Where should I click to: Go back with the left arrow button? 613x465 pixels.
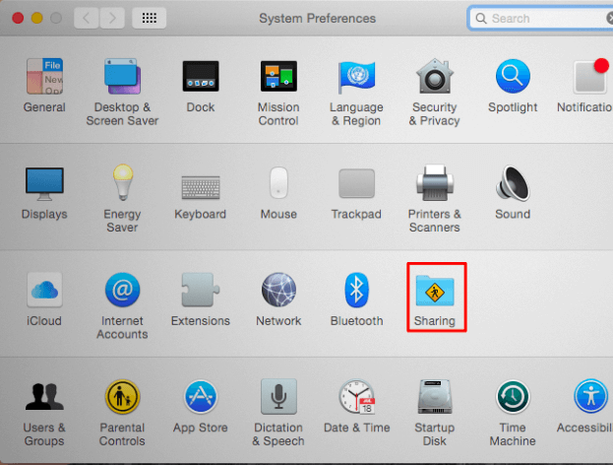tap(87, 18)
